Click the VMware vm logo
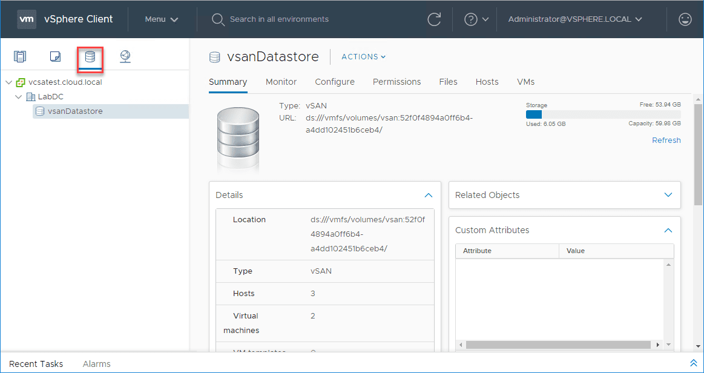 (x=27, y=19)
